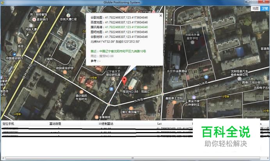Click the scrollbar left arrow button
This screenshot has height=161, width=270.
pyautogui.click(x=3, y=158)
